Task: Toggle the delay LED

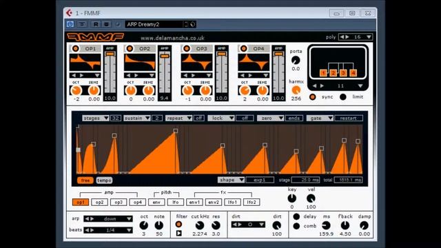Action: (296, 216)
